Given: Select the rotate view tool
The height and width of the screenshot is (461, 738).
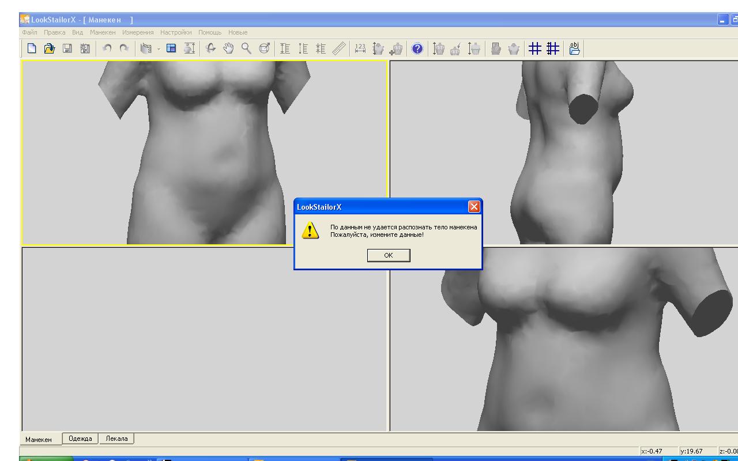Looking at the screenshot, I should (210, 49).
